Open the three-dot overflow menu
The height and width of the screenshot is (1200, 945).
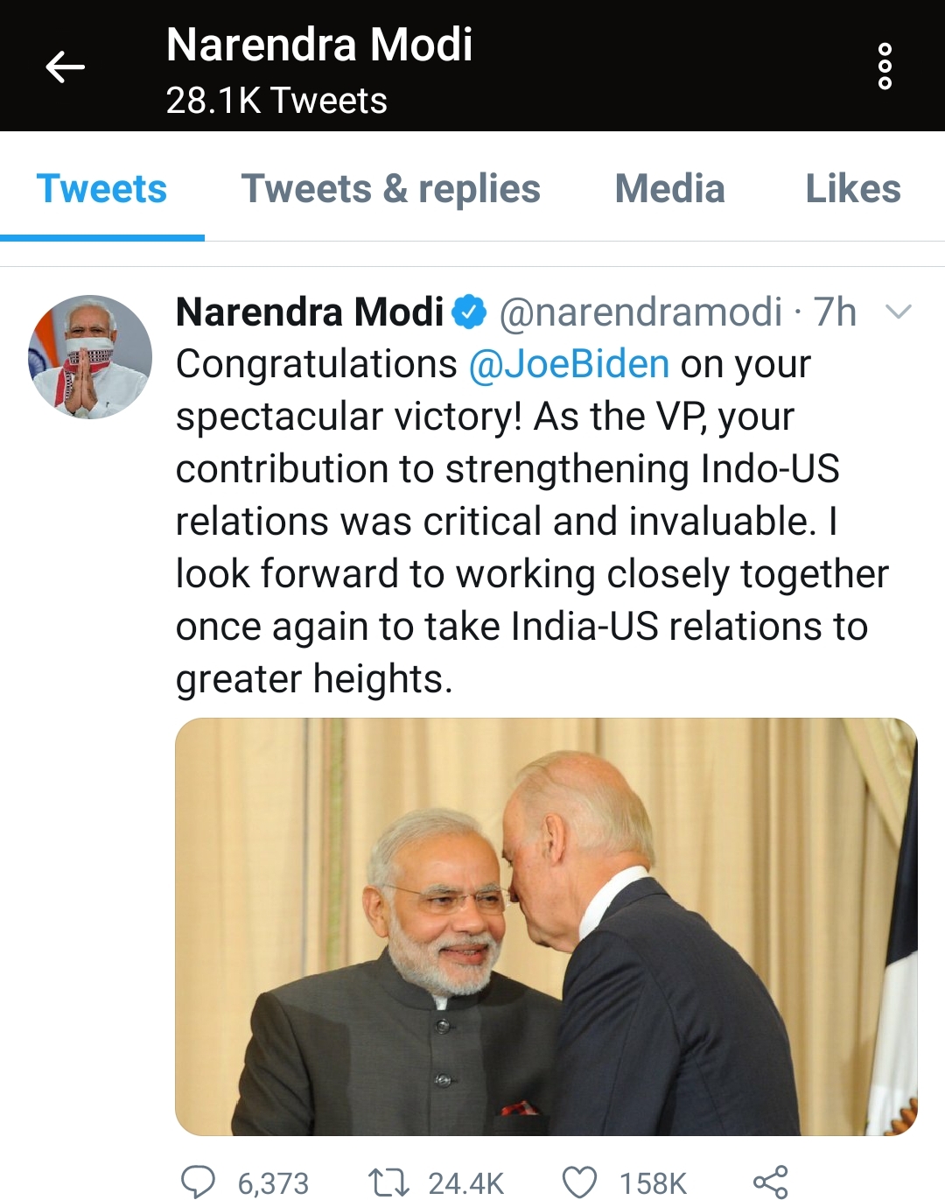[885, 66]
